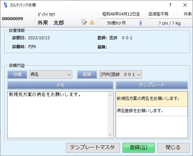This screenshot has width=193, height=156.
Task: Click the yellow warning triangle icon
Action: click(x=92, y=22)
